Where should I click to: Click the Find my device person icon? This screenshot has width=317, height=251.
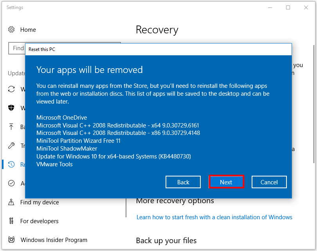[x=11, y=202]
